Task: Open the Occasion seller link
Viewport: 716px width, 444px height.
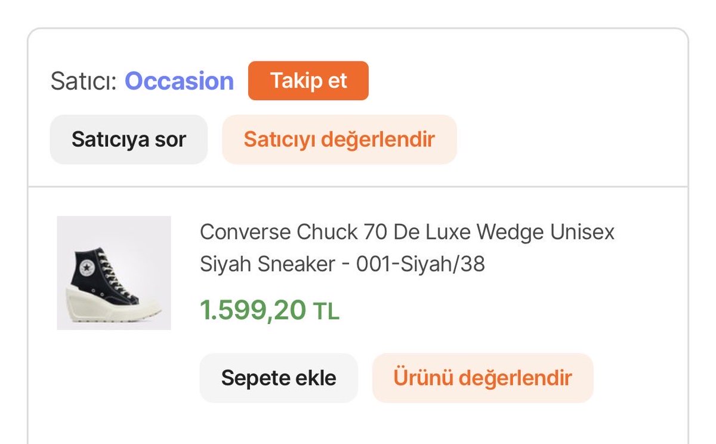Action: pyautogui.click(x=179, y=81)
